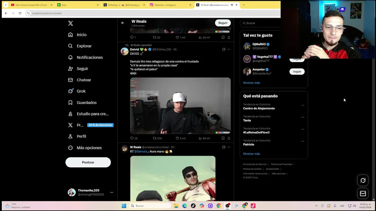This screenshot has width=376, height=211.
Task: View analytics of the 86 mil views post
Action: (204, 138)
